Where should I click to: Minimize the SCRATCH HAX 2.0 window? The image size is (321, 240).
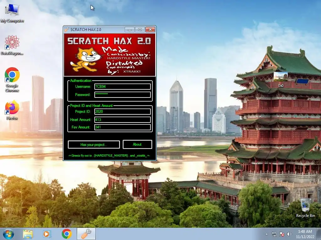click(x=129, y=30)
